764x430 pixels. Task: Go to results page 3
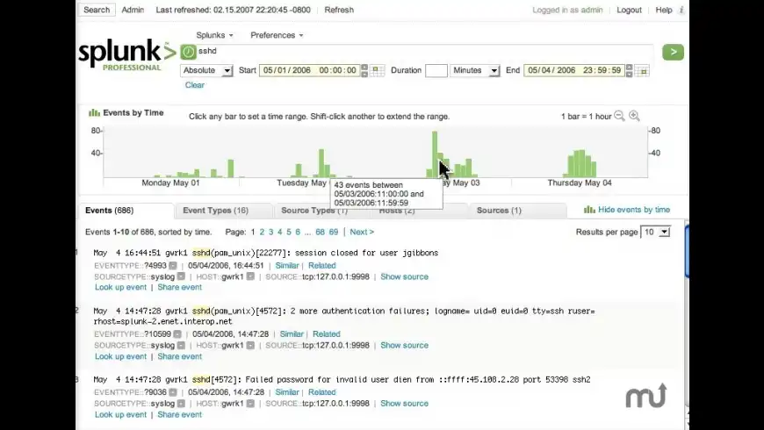click(x=270, y=233)
